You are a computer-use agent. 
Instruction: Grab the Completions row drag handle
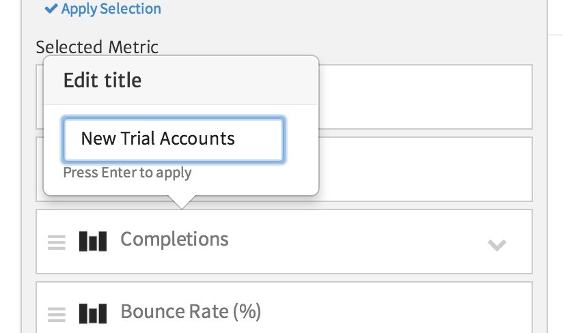(x=57, y=242)
